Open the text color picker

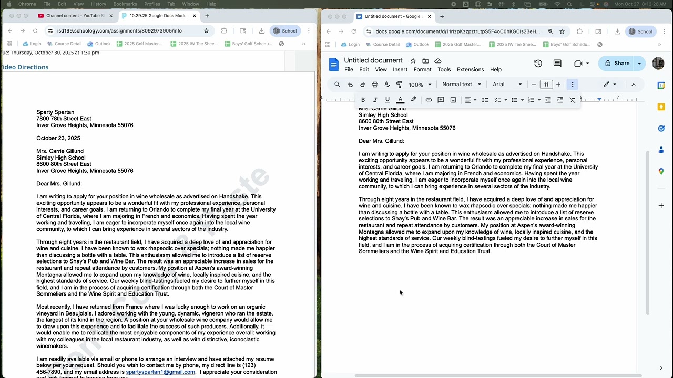click(400, 100)
